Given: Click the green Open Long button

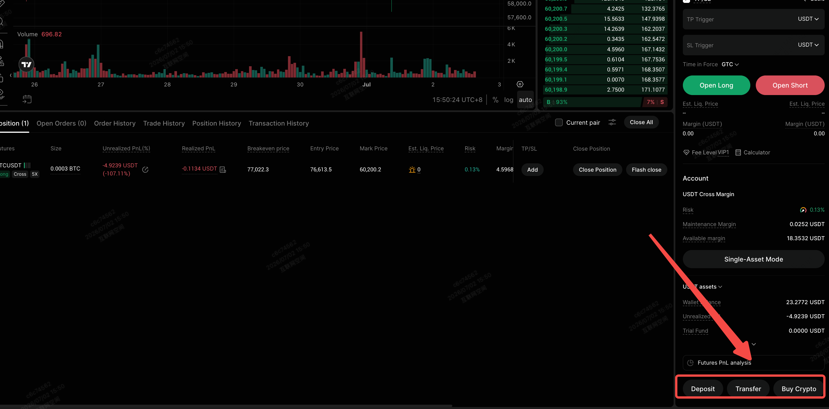Looking at the screenshot, I should (x=716, y=85).
